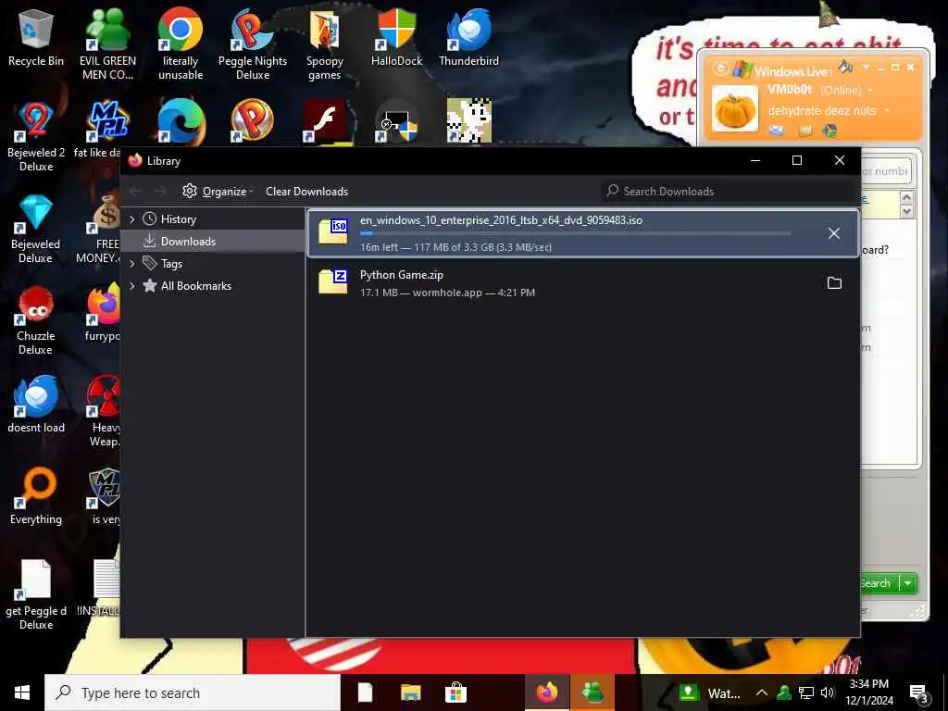Open the Thunderbird desktop shortcut
The width and height of the screenshot is (948, 711).
(468, 38)
